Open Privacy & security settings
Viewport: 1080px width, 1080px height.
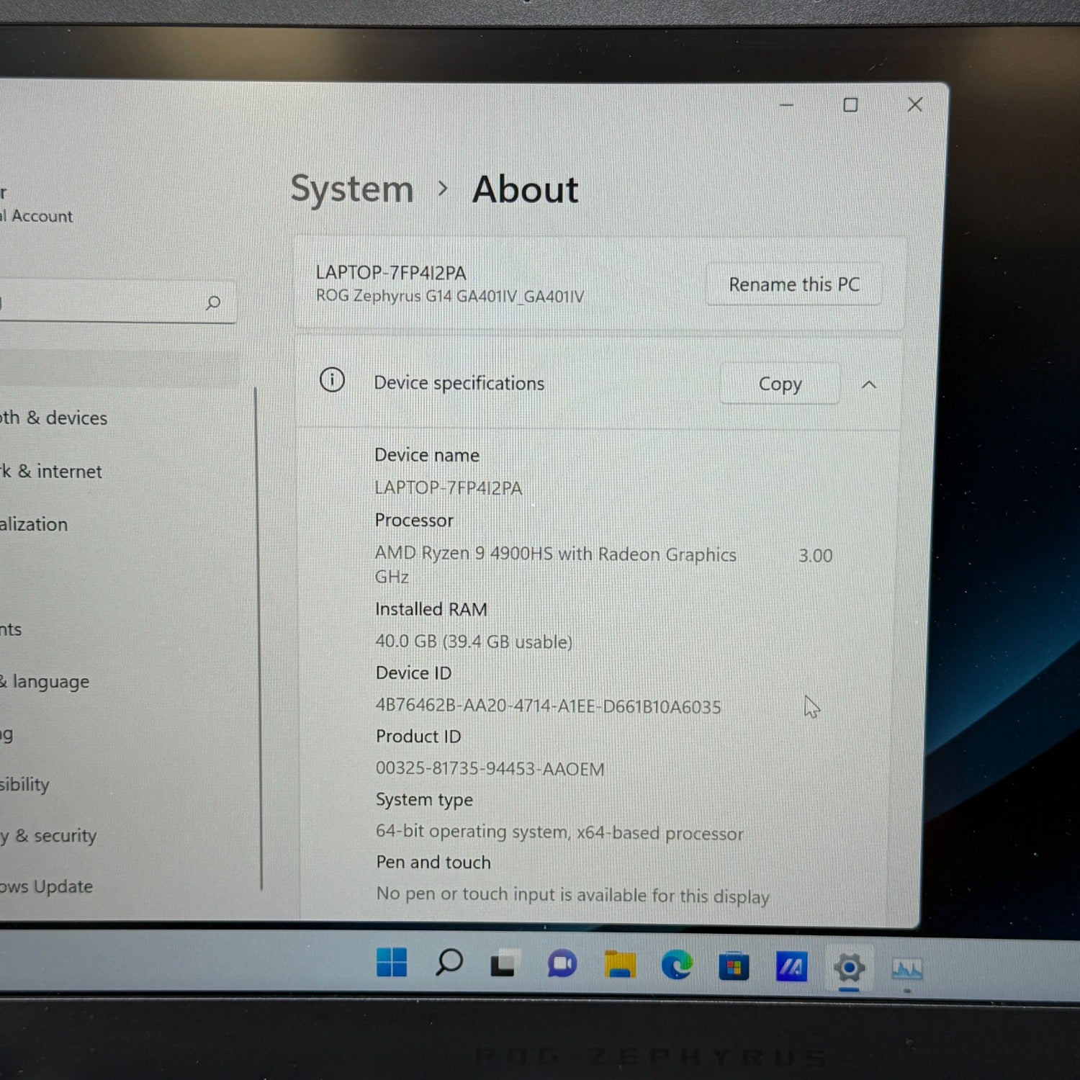[49, 835]
